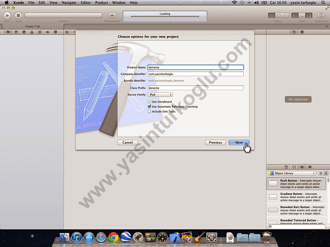The height and width of the screenshot is (247, 330).
Task: Open the Scheme selector in toolbar
Action: [x=64, y=15]
